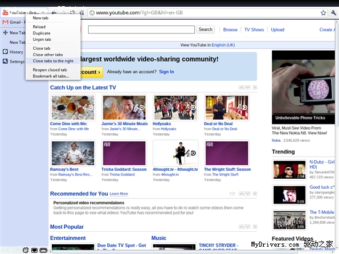Open the Music category heading

tap(158, 238)
